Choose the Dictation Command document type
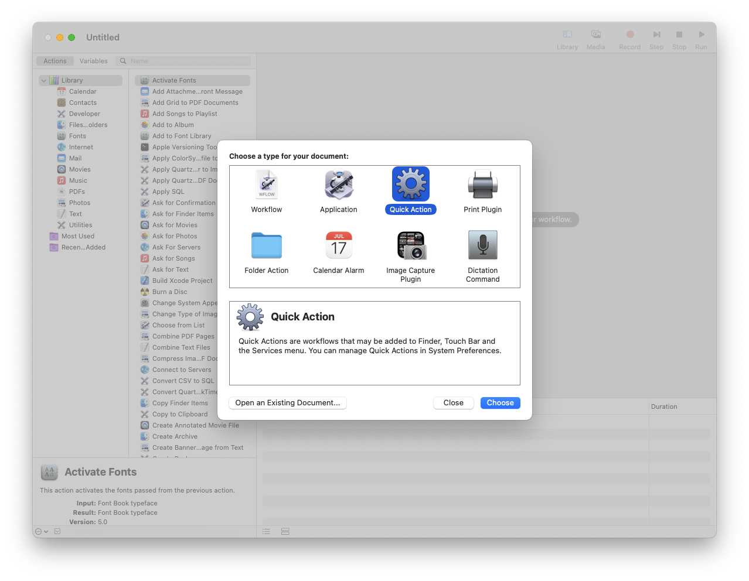Viewport: 749px width, 581px height. (482, 245)
